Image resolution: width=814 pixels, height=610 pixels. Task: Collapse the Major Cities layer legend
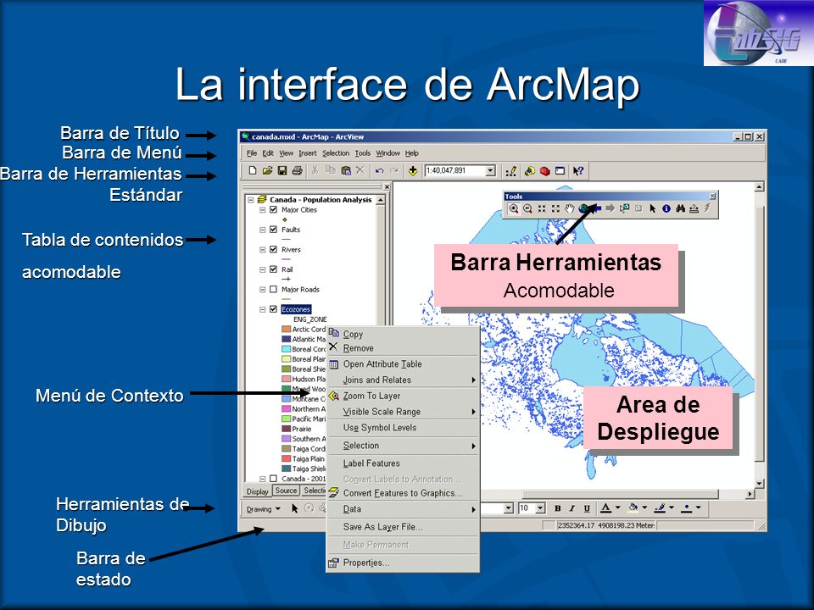tap(262, 209)
